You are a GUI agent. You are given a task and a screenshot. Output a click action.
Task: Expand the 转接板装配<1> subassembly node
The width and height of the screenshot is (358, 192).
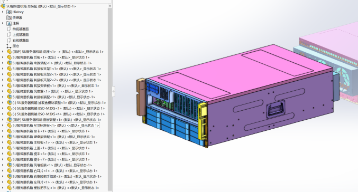click(3, 97)
